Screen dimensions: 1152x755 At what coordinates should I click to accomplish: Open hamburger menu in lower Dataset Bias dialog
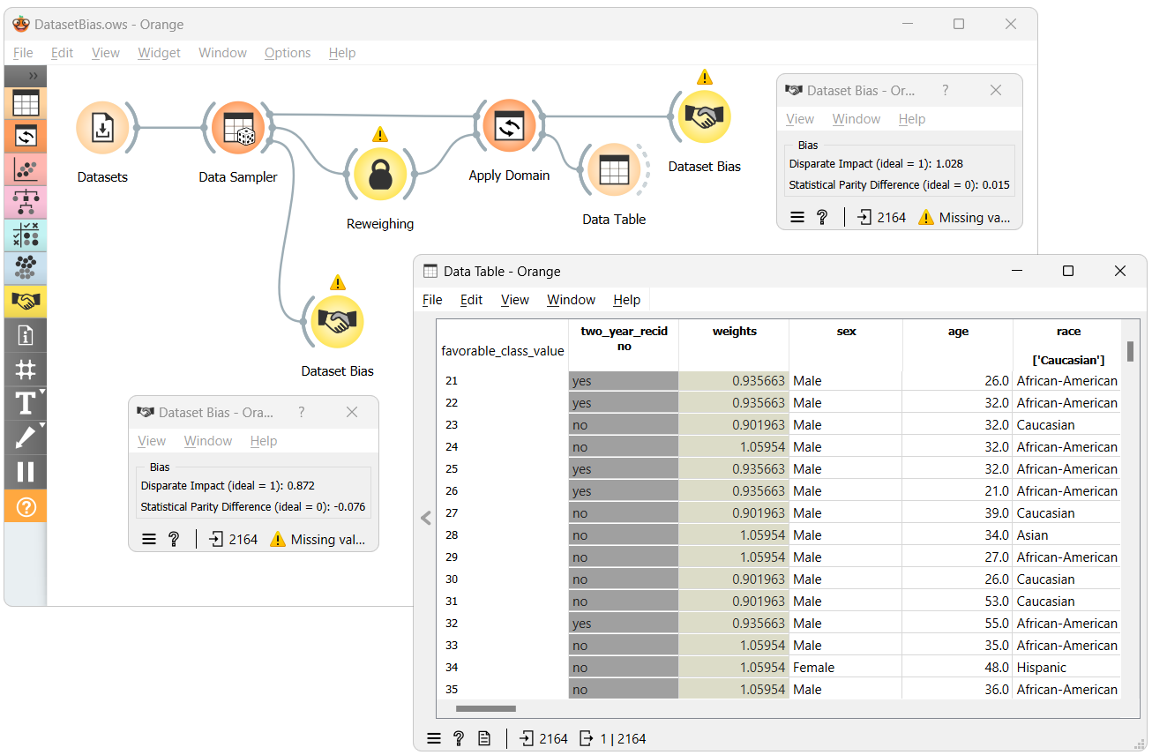point(149,539)
